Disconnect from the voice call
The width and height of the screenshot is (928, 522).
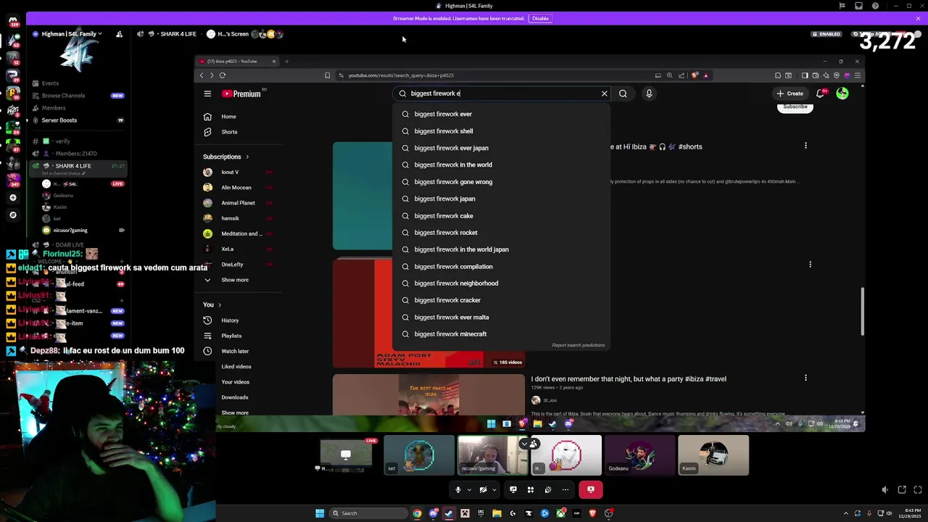click(591, 489)
